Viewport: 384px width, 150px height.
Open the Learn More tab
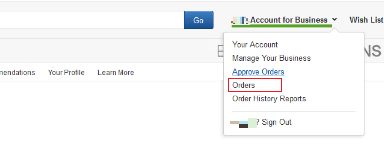tap(115, 73)
